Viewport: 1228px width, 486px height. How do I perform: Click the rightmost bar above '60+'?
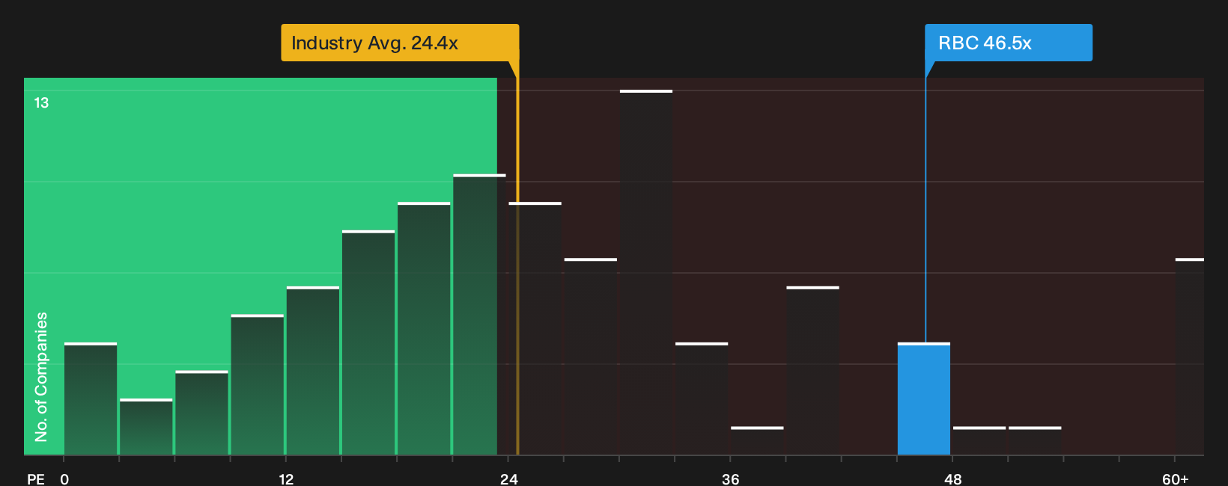point(1190,357)
